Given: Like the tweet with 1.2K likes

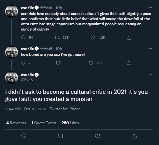Looking at the screenshot, I should click(93, 38).
